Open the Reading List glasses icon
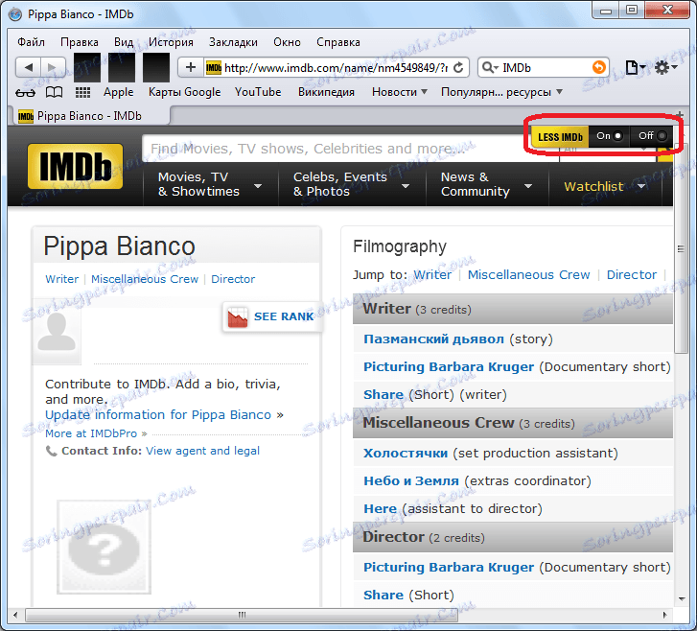This screenshot has width=697, height=631. tap(25, 92)
